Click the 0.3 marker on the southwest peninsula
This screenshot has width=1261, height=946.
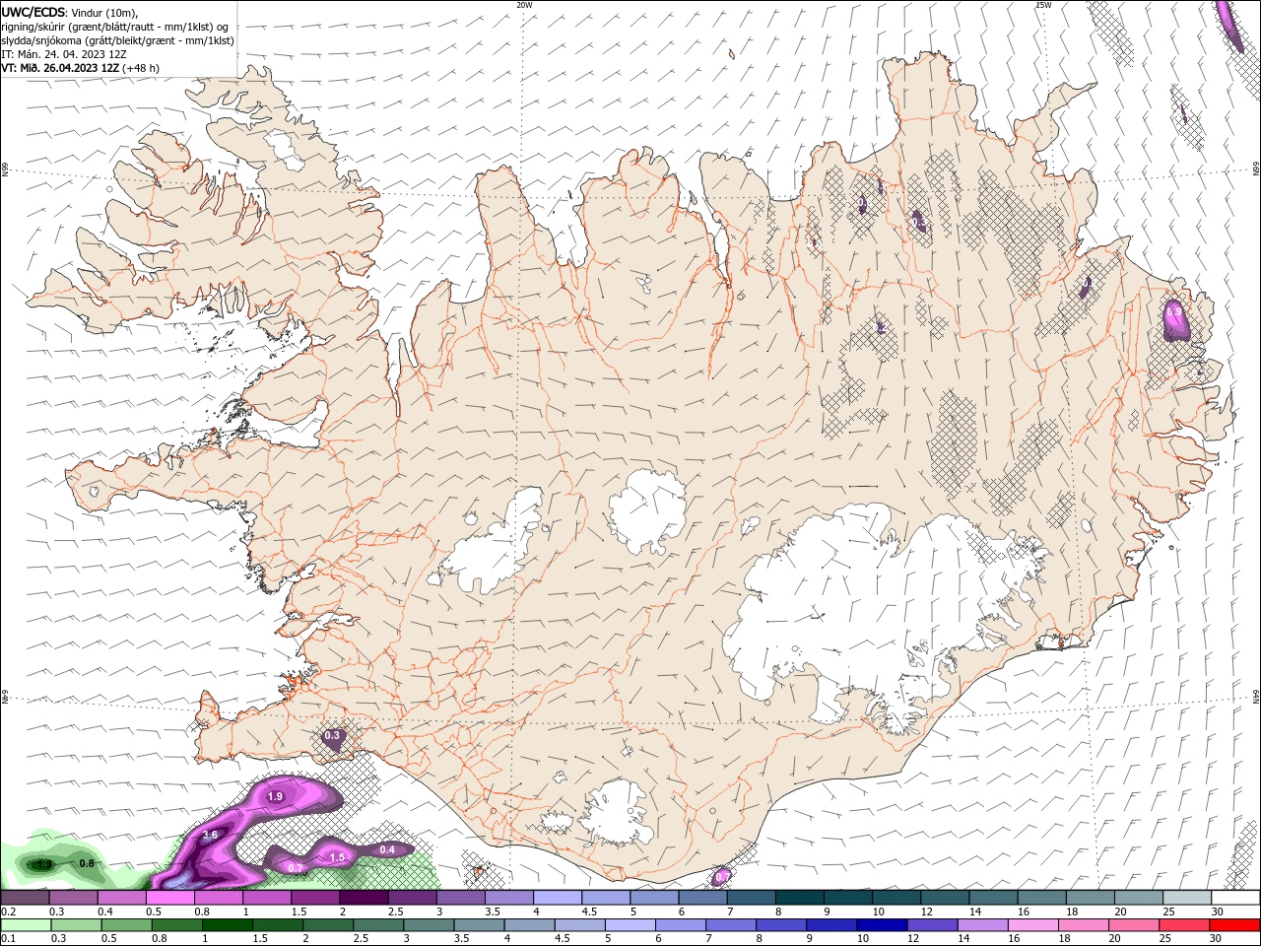coord(332,735)
